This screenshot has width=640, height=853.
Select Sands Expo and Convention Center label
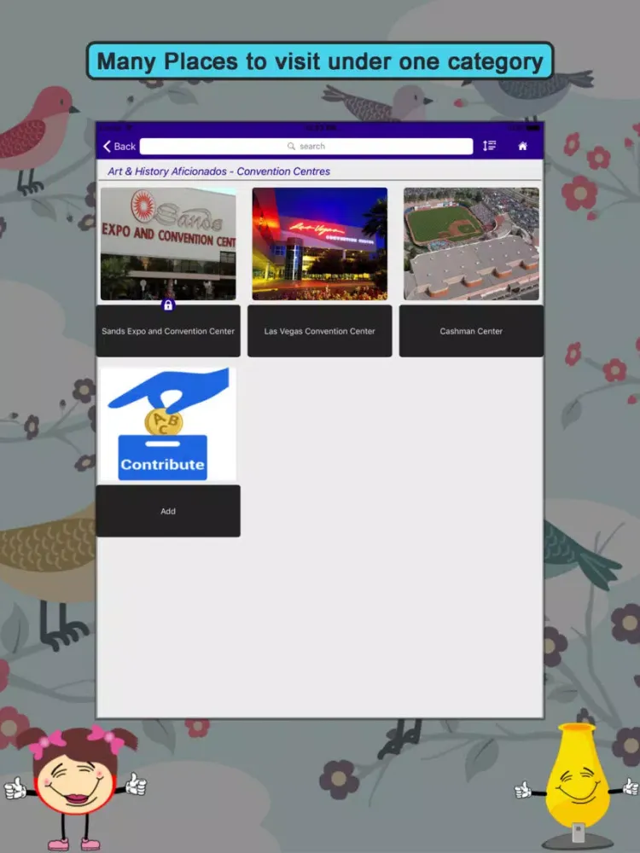(x=168, y=331)
